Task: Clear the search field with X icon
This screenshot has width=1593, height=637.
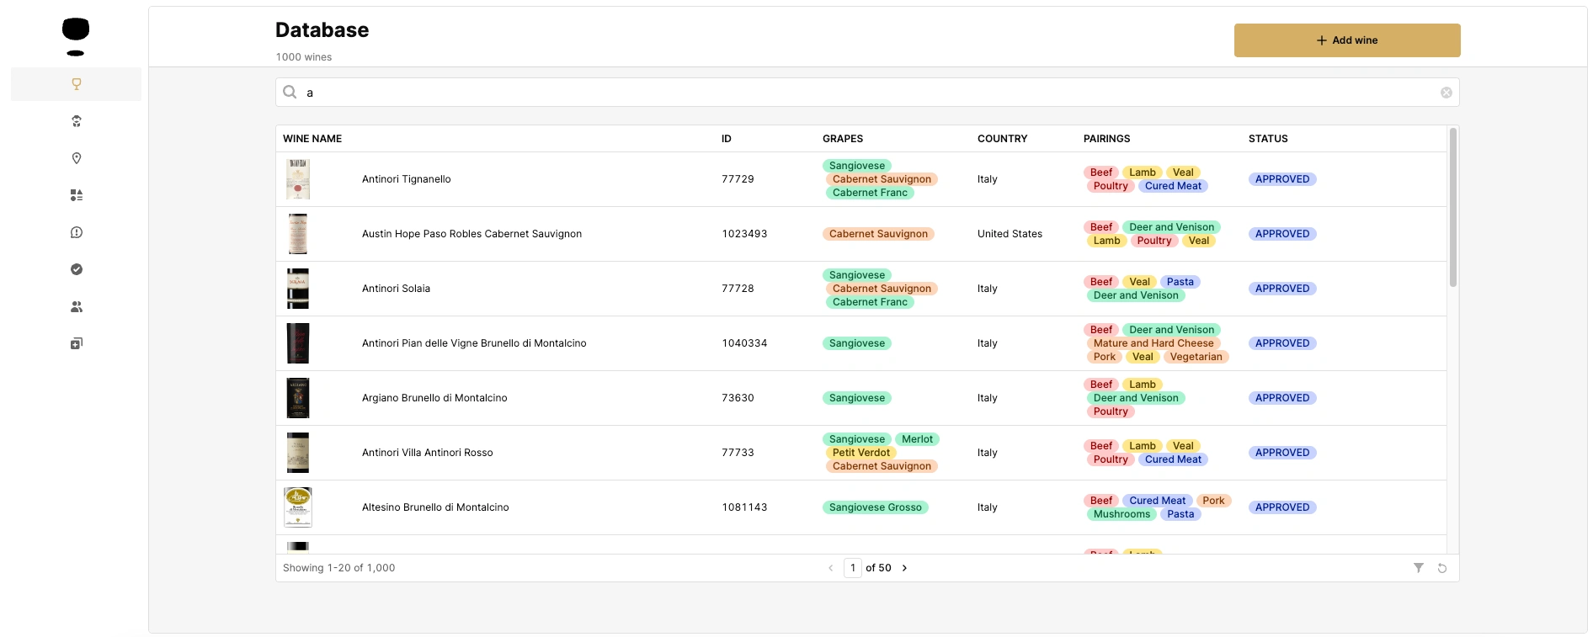Action: click(x=1446, y=93)
